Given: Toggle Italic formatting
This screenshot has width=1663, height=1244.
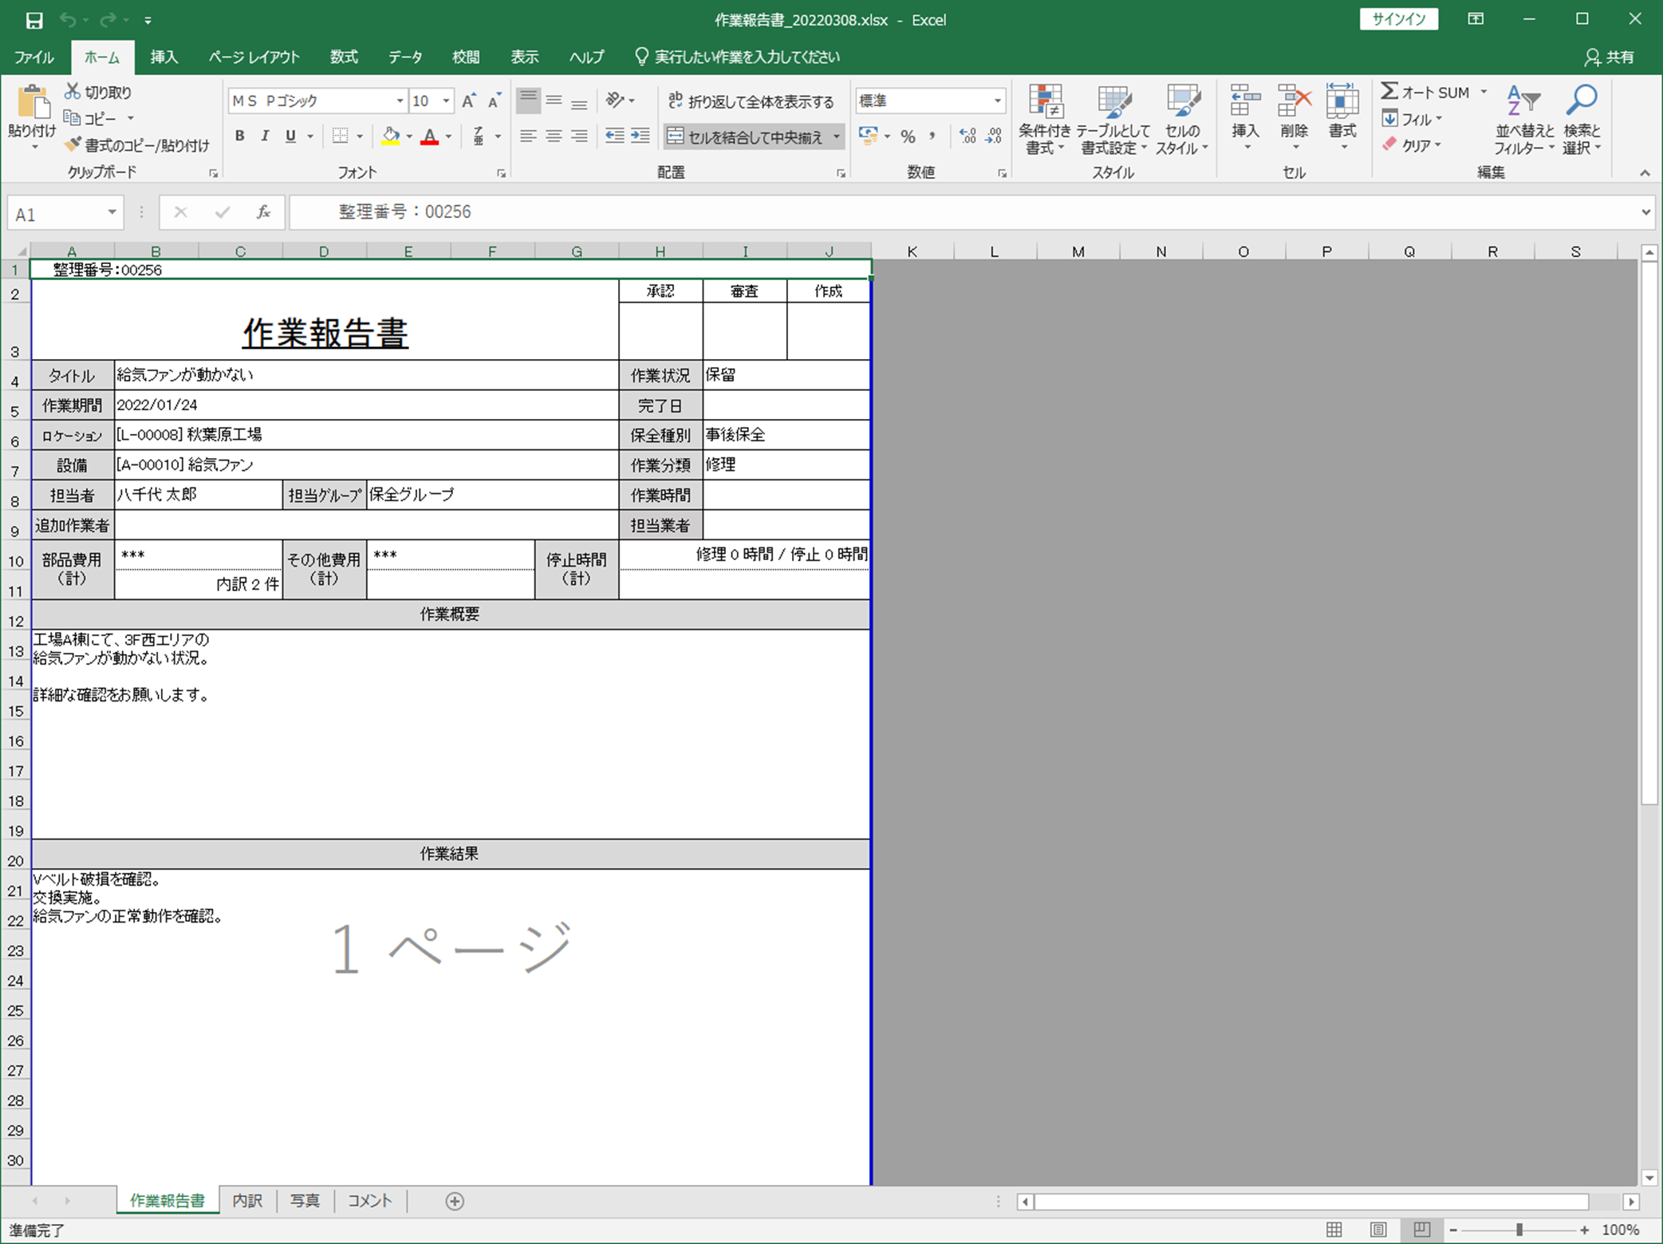Looking at the screenshot, I should 265,136.
